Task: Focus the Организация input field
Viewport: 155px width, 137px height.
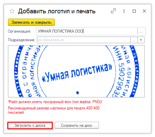Action: point(87,31)
